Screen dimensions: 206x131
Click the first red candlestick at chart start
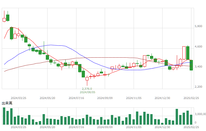pos(4,20)
